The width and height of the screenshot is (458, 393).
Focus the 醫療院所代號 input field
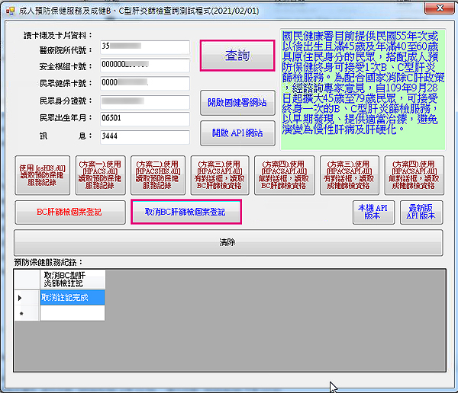144,47
